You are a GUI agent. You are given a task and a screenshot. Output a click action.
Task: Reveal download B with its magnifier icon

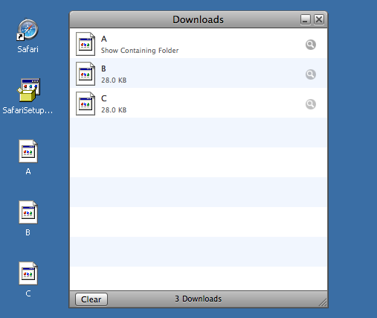coord(310,74)
